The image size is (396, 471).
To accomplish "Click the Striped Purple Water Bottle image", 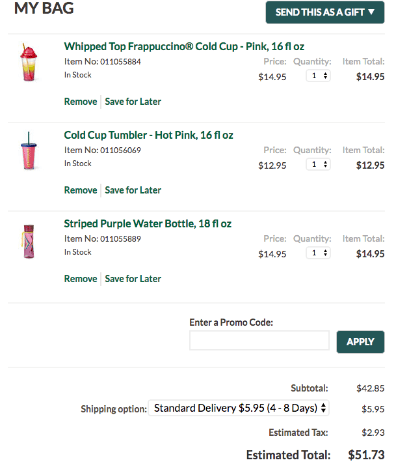I will click(29, 241).
